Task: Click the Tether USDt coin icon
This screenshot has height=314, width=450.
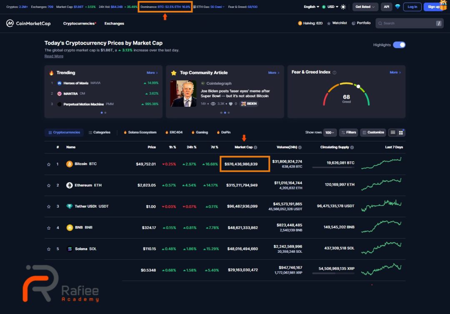Action: (70, 206)
